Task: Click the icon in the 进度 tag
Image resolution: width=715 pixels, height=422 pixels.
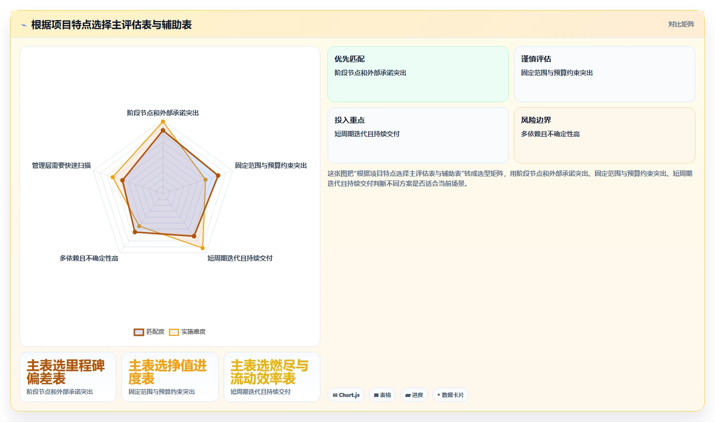Action: click(x=408, y=395)
